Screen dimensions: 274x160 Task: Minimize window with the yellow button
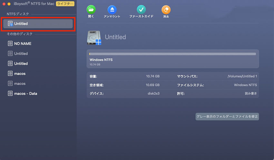8,4
